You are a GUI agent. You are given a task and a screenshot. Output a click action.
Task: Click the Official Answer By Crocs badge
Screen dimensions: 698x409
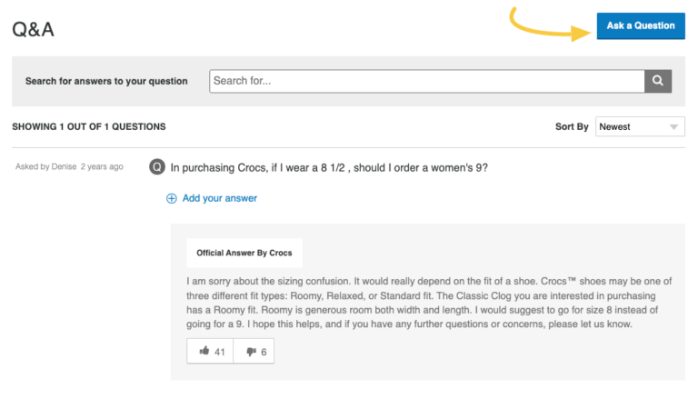click(244, 253)
